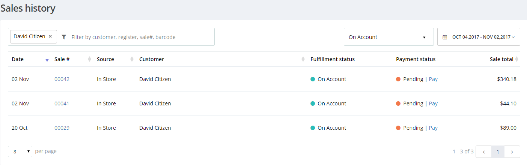The width and height of the screenshot is (527, 165).
Task: Sort by Date column arrow
Action: point(47,60)
